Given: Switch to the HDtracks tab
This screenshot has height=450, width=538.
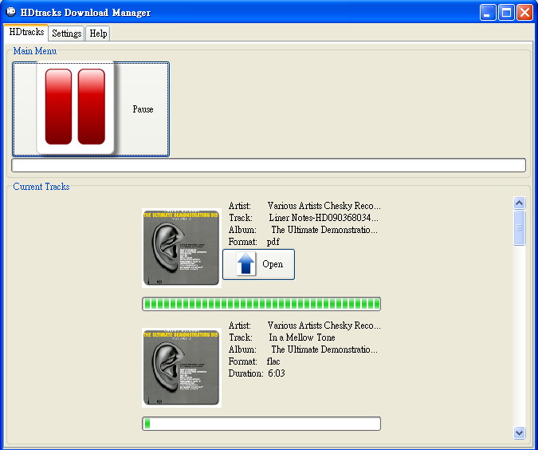Looking at the screenshot, I should 26,32.
